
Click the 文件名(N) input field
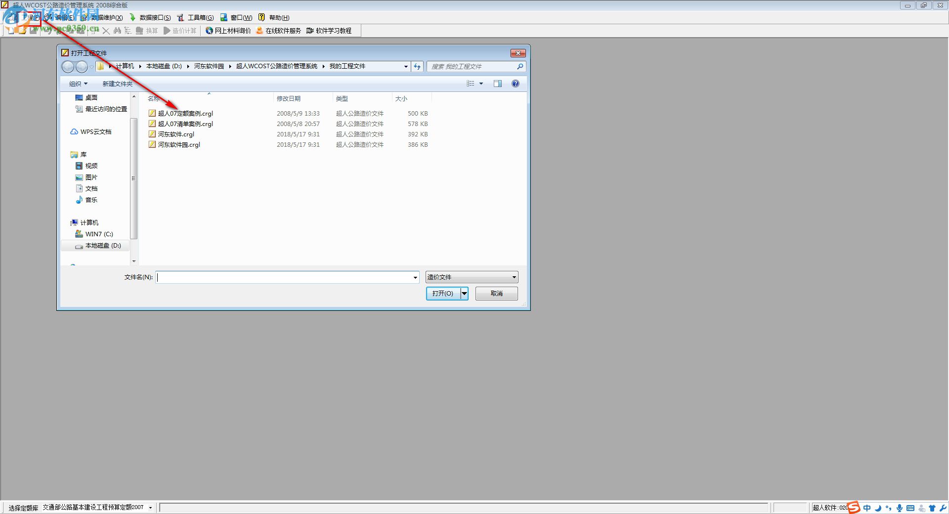pos(284,277)
